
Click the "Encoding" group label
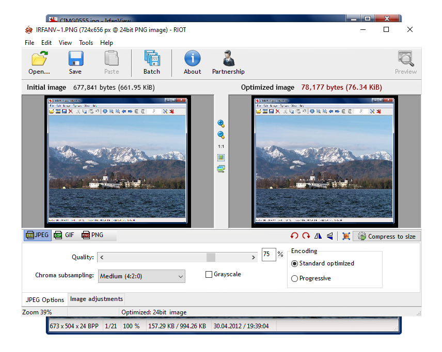(x=304, y=251)
